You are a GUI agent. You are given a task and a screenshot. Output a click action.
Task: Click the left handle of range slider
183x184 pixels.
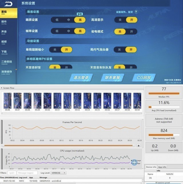tap(3, 145)
